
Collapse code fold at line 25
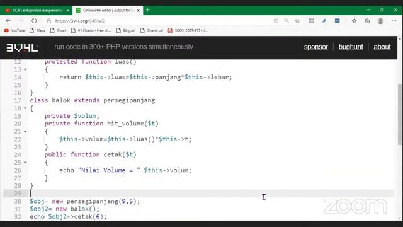click(25, 163)
